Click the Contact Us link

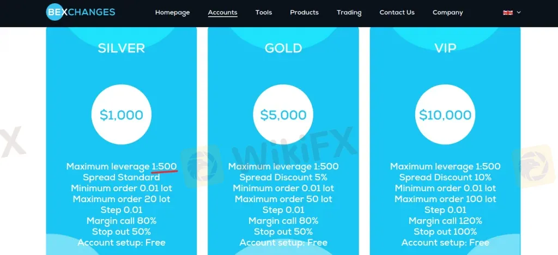[x=397, y=13]
